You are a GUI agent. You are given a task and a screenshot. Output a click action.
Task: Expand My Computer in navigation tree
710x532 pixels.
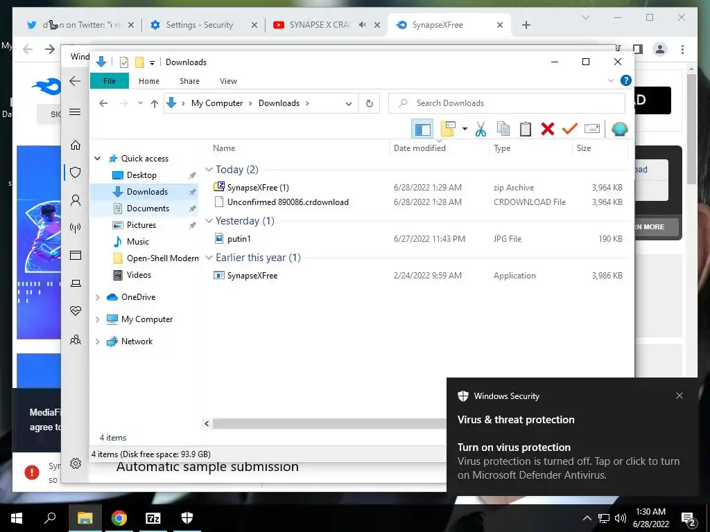click(x=97, y=319)
